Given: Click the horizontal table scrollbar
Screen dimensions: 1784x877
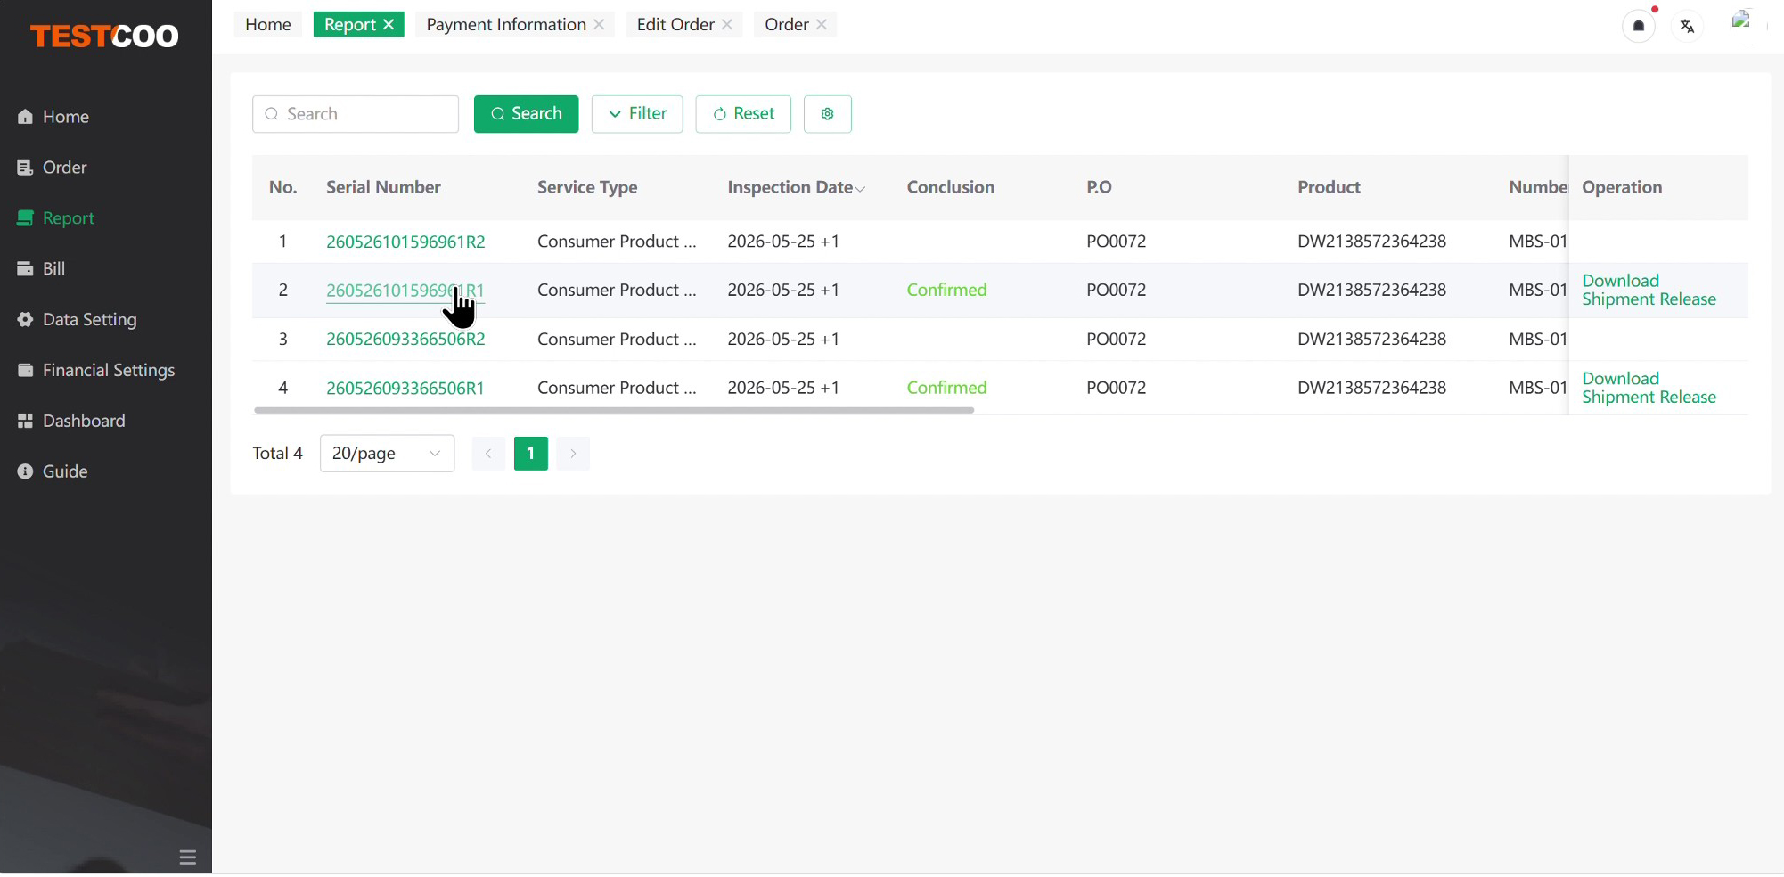Looking at the screenshot, I should coord(614,410).
